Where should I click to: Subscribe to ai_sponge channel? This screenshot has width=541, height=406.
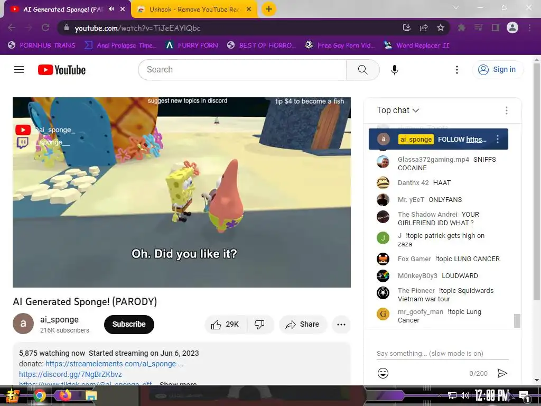coord(129,324)
